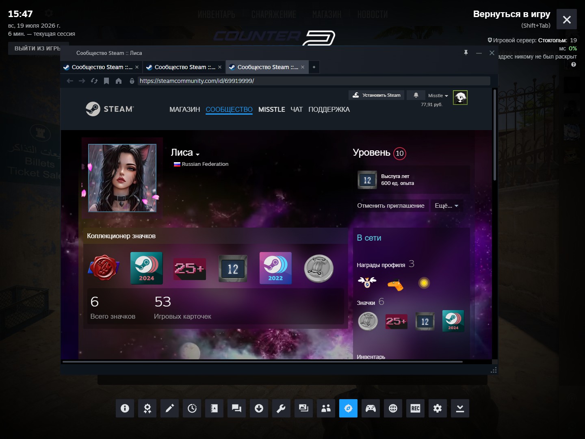Click the 6 Всего значков stat

tap(113, 307)
